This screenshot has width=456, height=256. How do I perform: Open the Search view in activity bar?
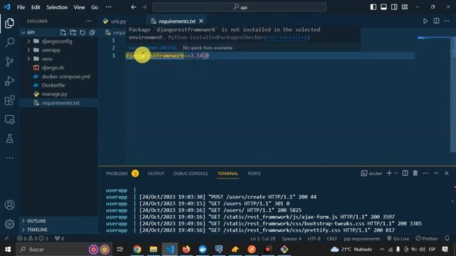point(9,43)
